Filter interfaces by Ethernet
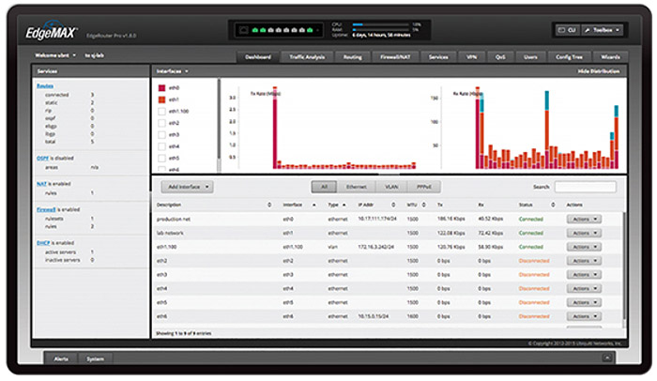This screenshot has width=657, height=381. coord(356,187)
